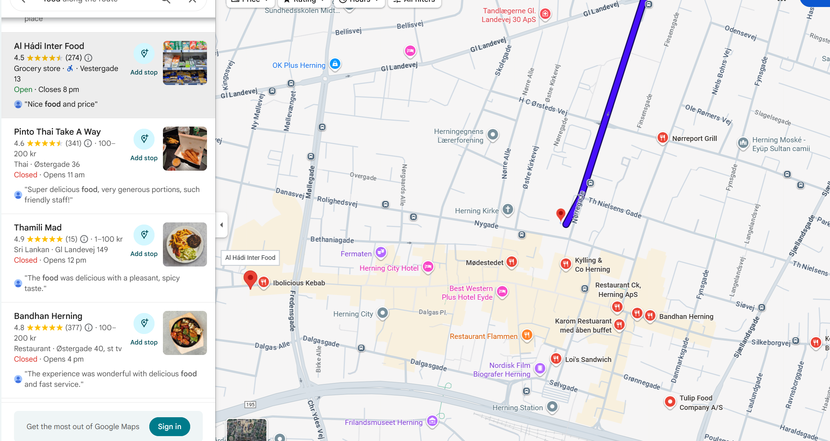Click OK Plus Herning gas station icon

click(x=335, y=64)
